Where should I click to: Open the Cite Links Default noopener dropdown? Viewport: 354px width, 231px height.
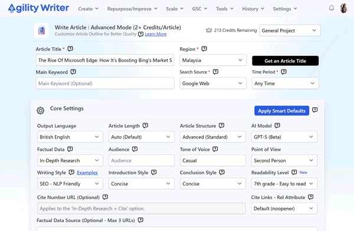(x=284, y=209)
